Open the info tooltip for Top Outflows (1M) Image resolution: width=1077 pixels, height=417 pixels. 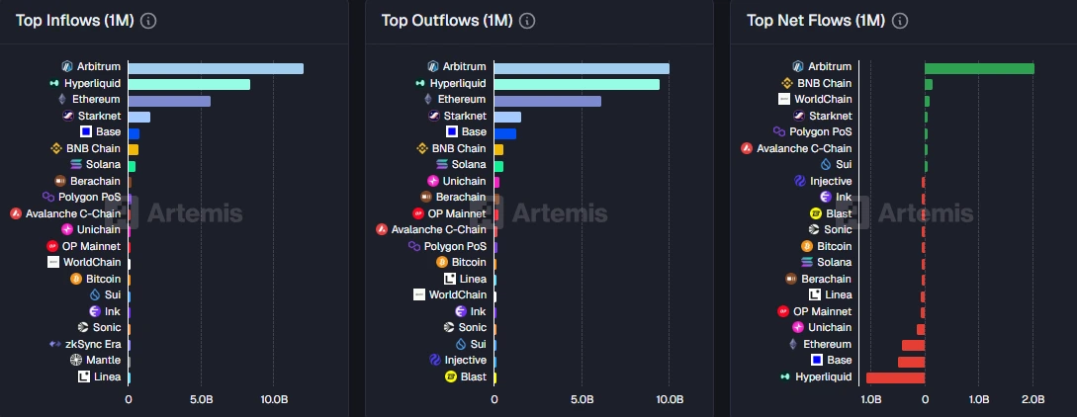click(x=528, y=21)
